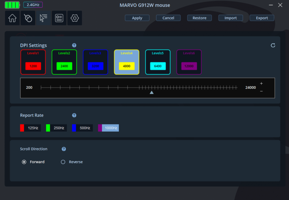Click the Levels6 purple 12000 value box
Screen dimensions: 289x200
coord(189,66)
